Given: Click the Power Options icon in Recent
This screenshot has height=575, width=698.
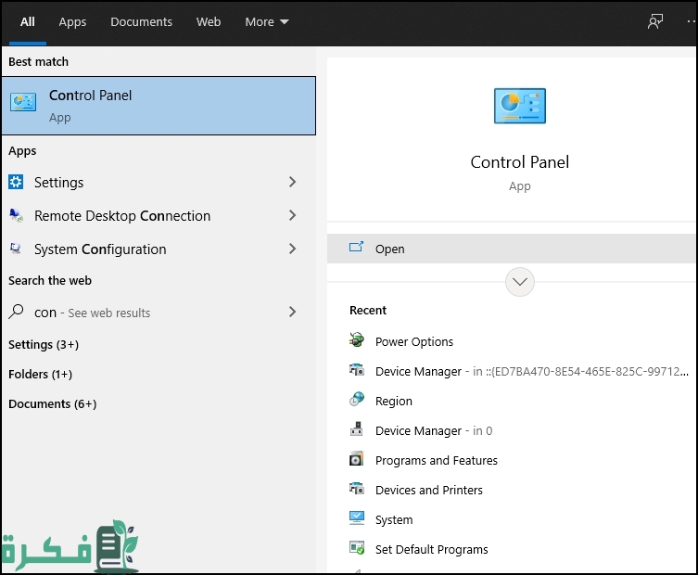Looking at the screenshot, I should click(357, 341).
